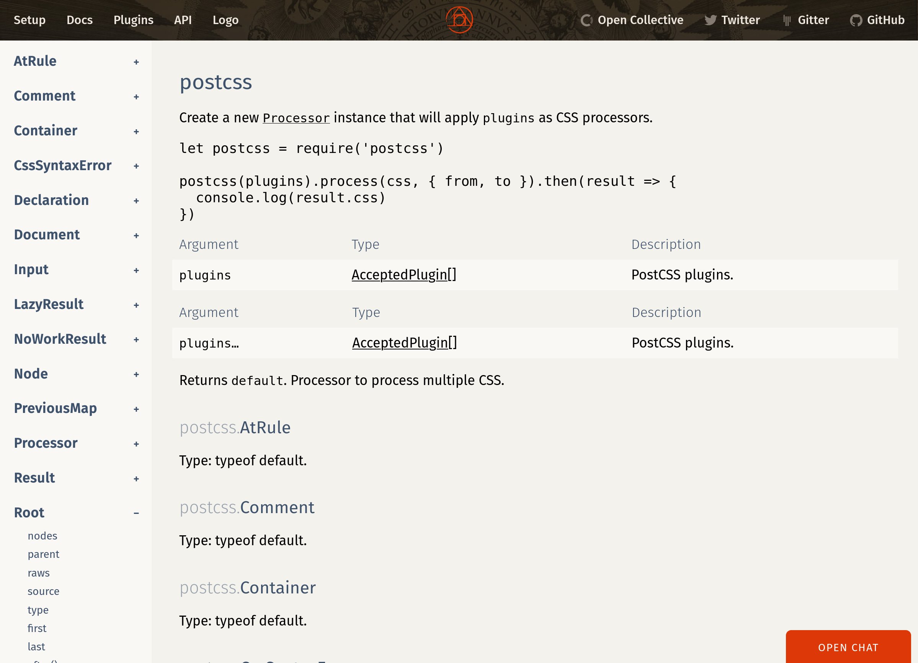Open the Plugins navigation item
918x663 pixels.
point(134,20)
